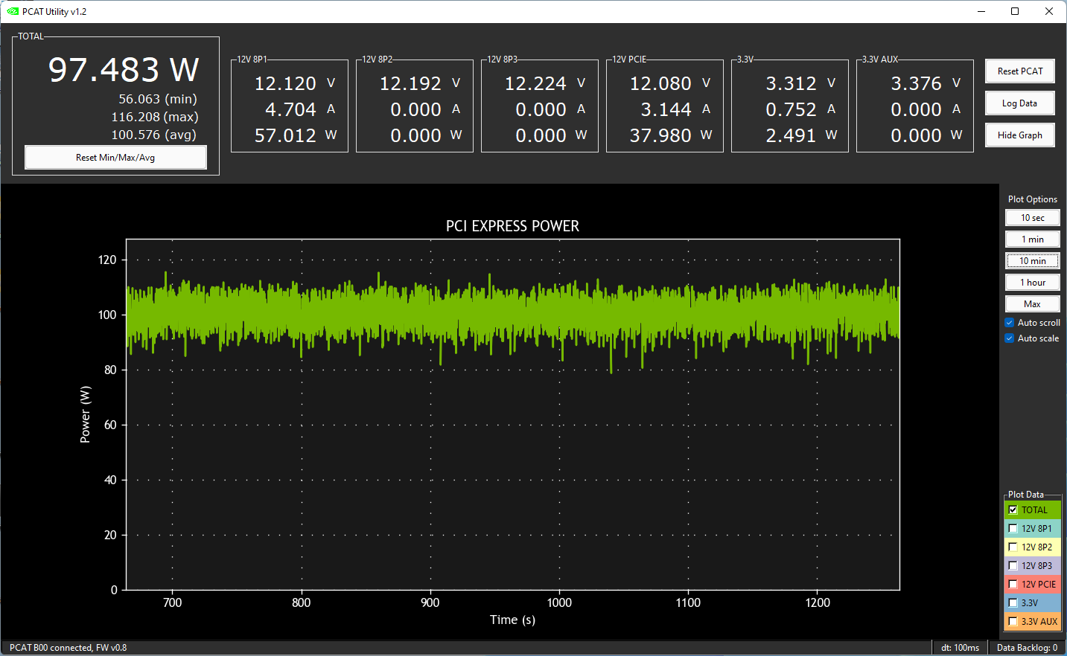Turn on 3.3V AUX plot series
Viewport: 1067px width, 656px height.
pyautogui.click(x=1013, y=622)
